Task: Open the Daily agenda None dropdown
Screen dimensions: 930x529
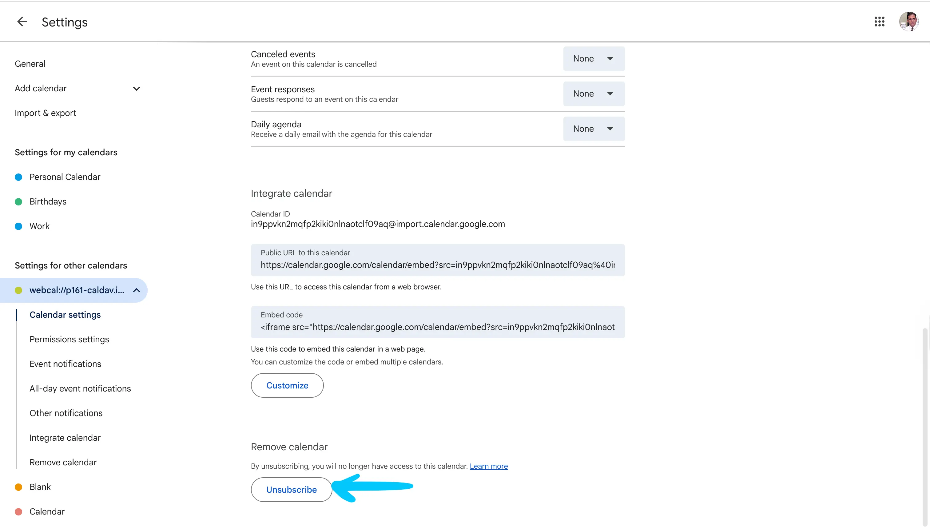Action: tap(594, 129)
